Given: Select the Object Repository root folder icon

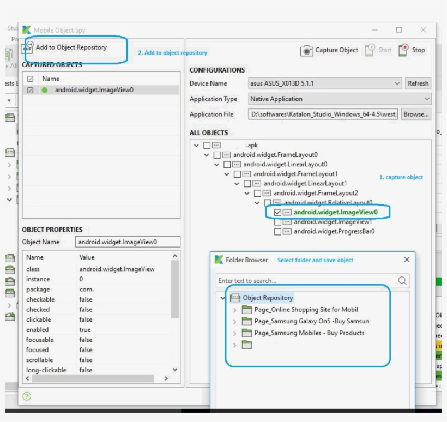Looking at the screenshot, I should (235, 298).
